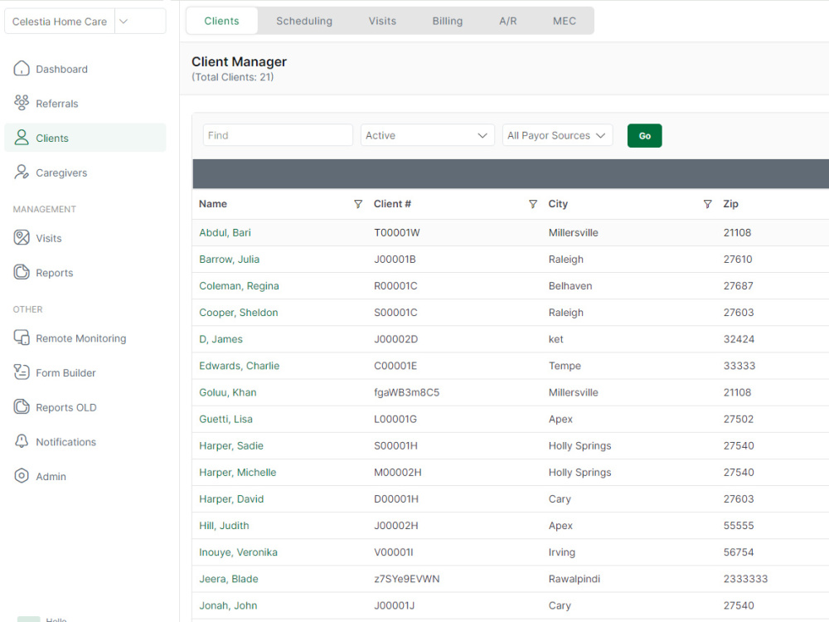Select the Belhaven city cell
Screen dimensions: 829x622
(570, 286)
